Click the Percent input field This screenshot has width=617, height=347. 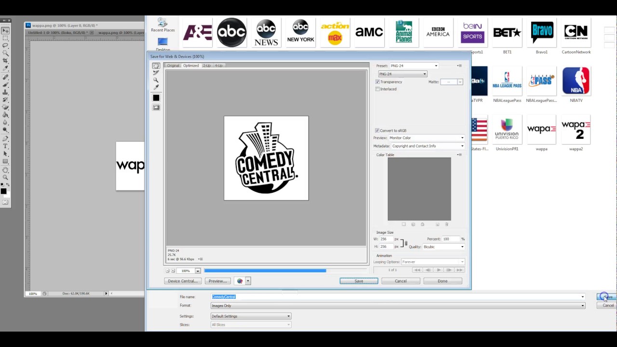(451, 239)
